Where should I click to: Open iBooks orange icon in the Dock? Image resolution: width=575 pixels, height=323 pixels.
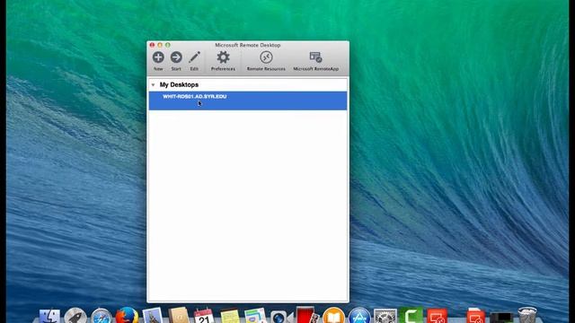tap(333, 315)
